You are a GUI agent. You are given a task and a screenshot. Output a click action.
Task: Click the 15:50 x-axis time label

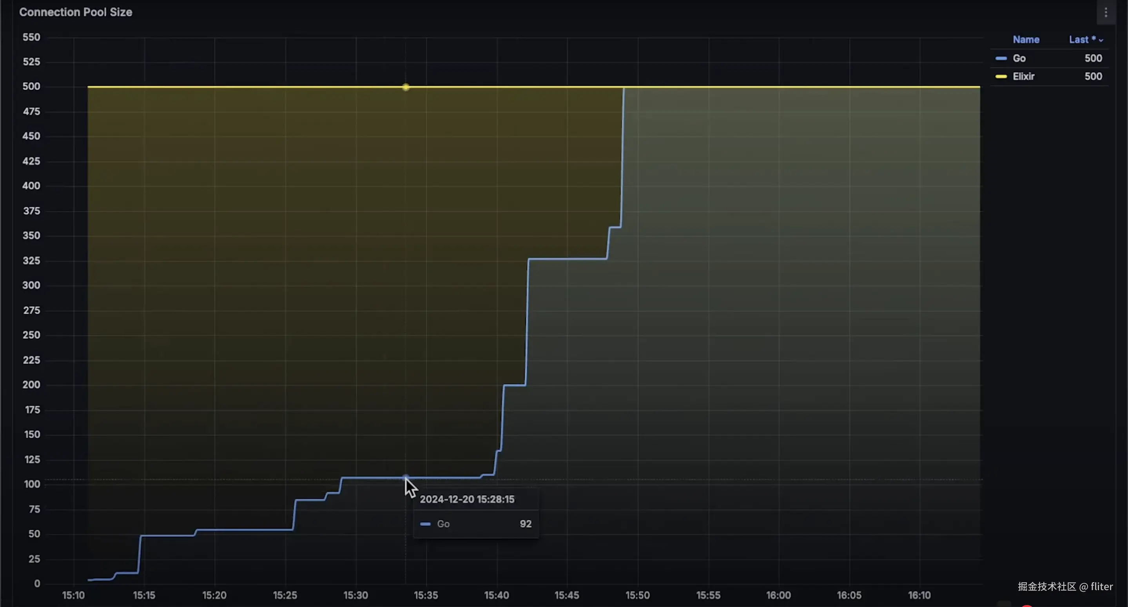[x=637, y=595]
